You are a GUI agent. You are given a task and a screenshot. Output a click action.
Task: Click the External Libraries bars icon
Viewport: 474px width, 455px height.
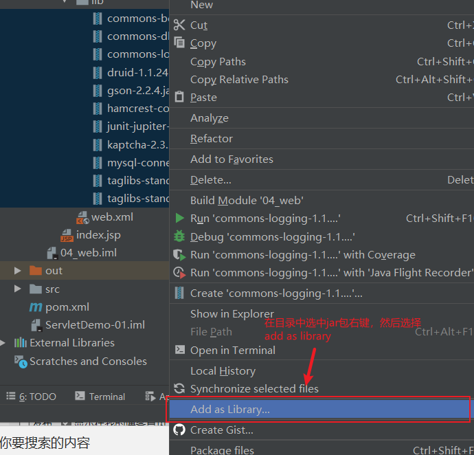21,343
